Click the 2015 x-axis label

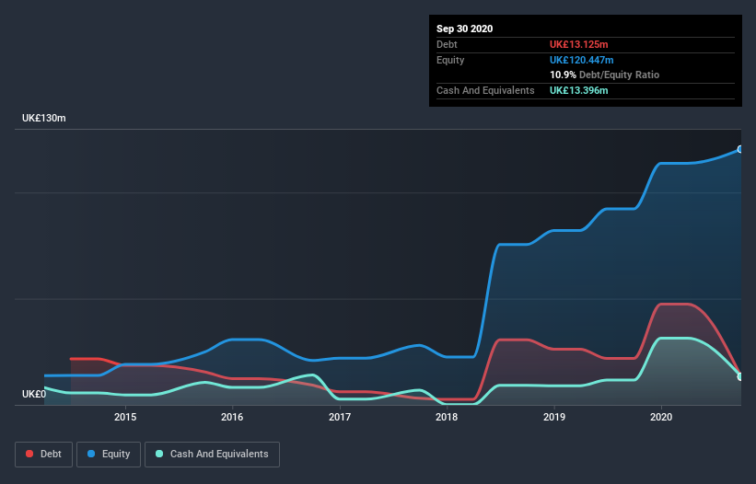pos(125,417)
